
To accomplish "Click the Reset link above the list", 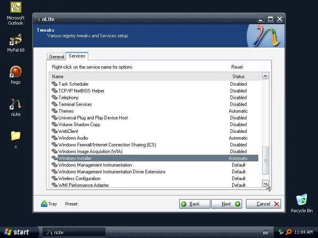I will 237,67.
